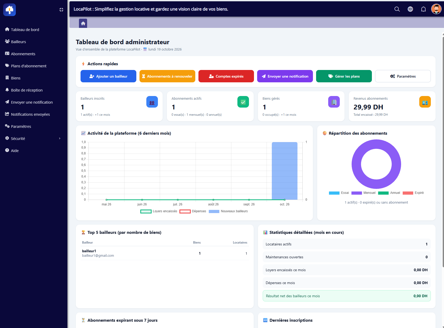Click the Revenus abonnements card icon
The image size is (444, 328).
425,102
